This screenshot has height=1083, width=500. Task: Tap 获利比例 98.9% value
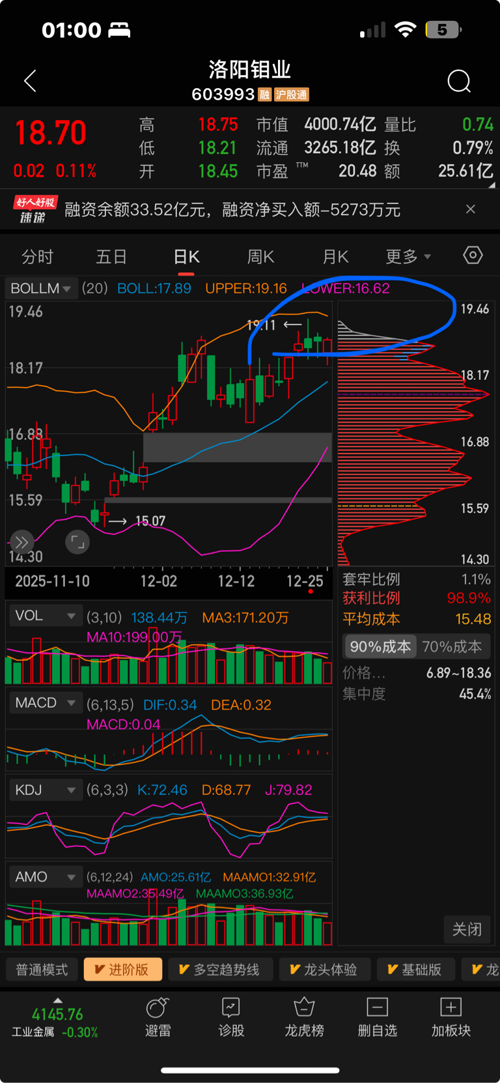tap(469, 598)
